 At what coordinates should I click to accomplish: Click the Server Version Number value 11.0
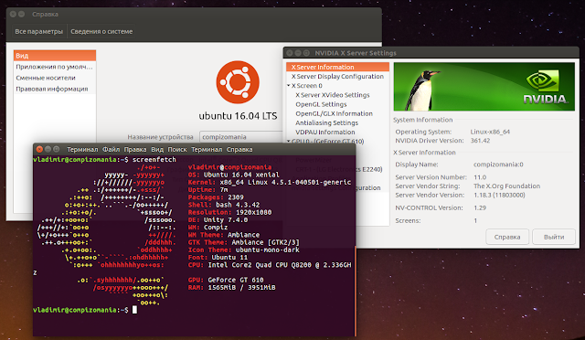pyautogui.click(x=480, y=177)
